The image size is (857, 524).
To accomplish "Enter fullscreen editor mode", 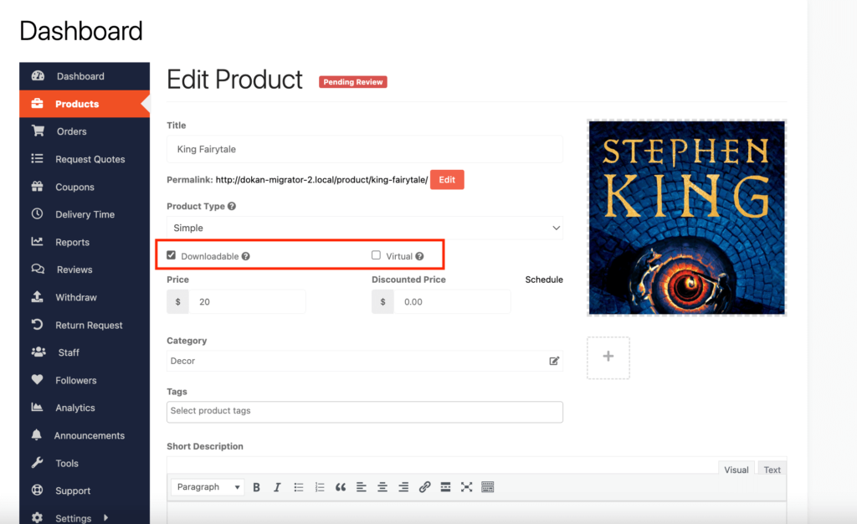I will click(x=466, y=487).
